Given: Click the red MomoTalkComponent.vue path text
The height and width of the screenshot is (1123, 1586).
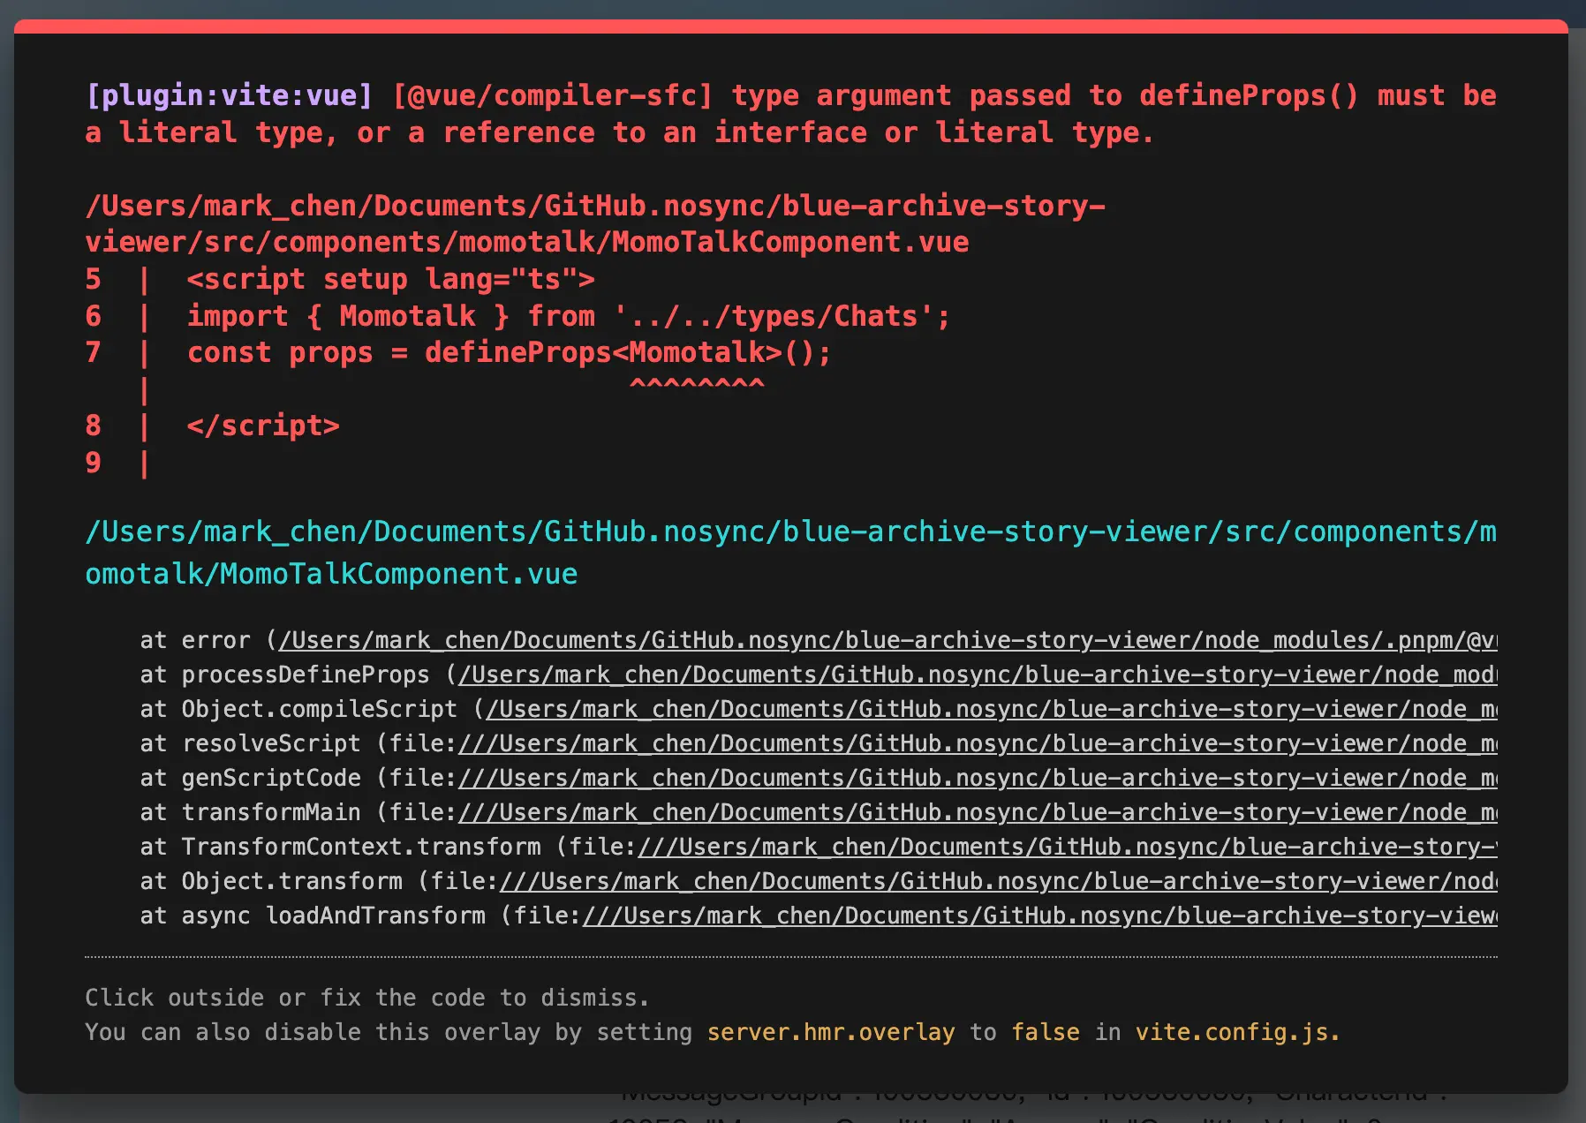Looking at the screenshot, I should 595,223.
